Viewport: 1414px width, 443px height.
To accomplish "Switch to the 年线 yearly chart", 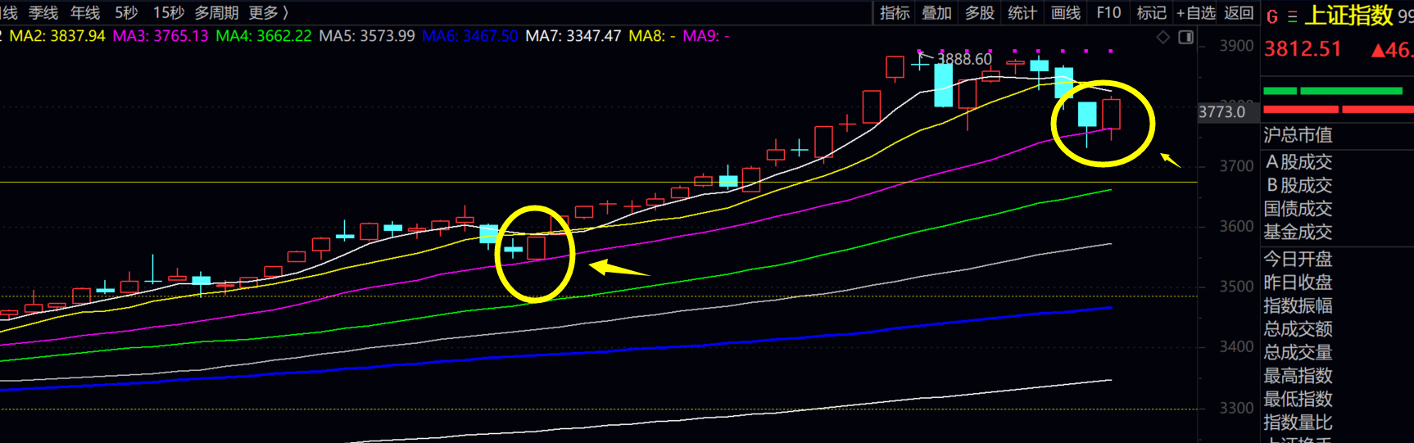I will click(x=85, y=13).
